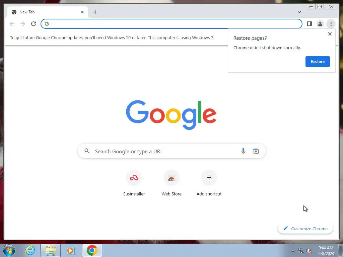Click the magnifier icon in search box
Screen dimensions: 343x257
pos(87,151)
